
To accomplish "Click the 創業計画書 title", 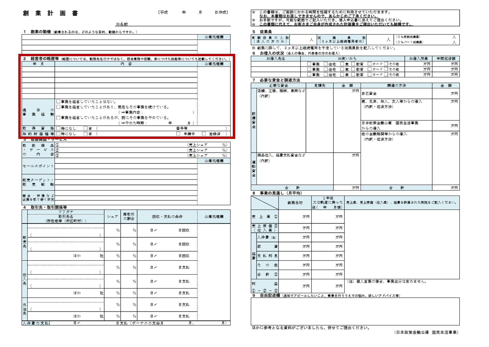I will [50, 13].
